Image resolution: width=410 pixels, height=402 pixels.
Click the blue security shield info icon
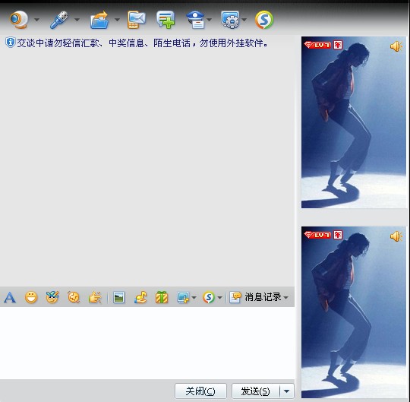pos(10,43)
